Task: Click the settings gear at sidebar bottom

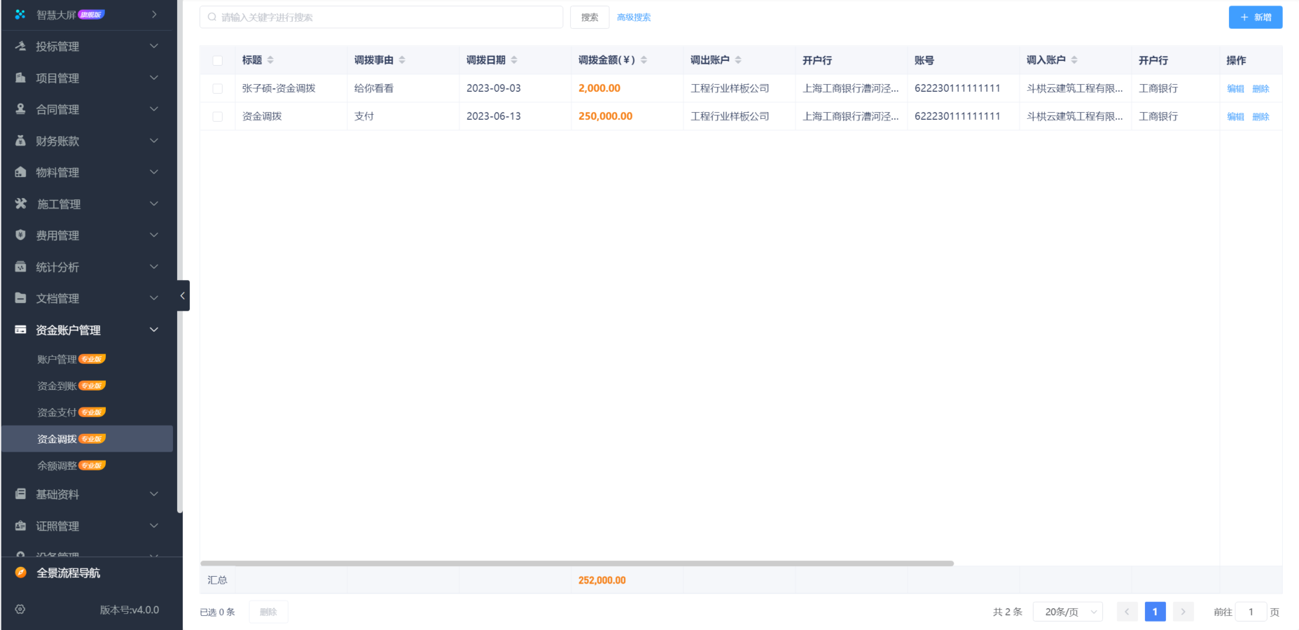Action: tap(19, 609)
